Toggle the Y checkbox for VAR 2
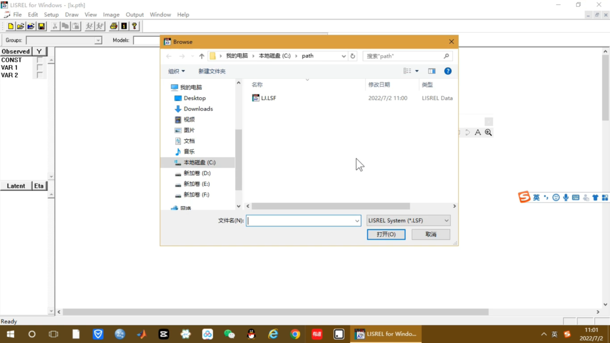The width and height of the screenshot is (610, 343). pos(40,75)
